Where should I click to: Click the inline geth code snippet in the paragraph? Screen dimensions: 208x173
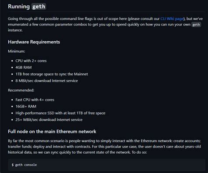196,25
